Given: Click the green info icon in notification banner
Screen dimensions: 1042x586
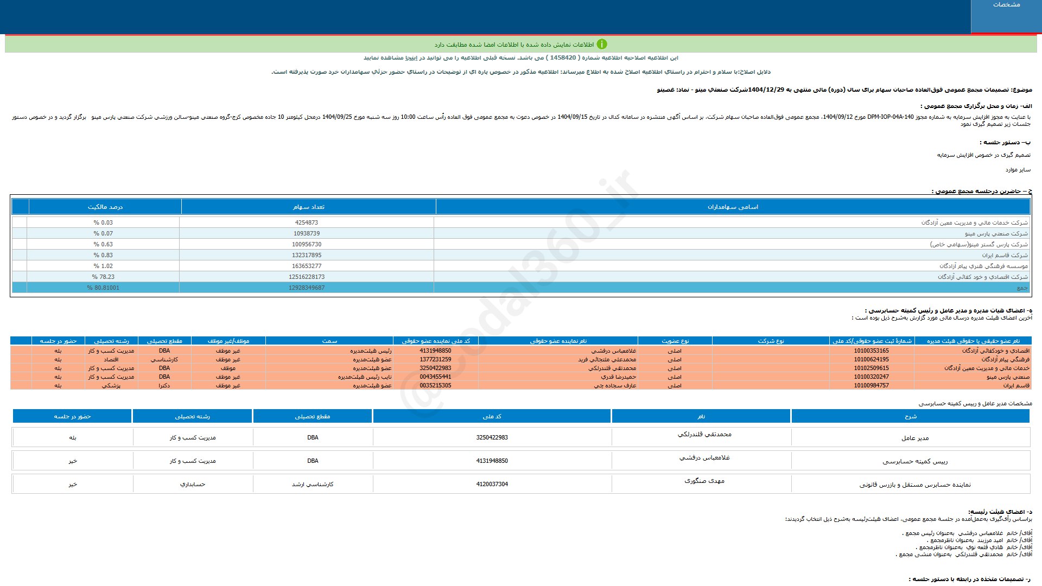Looking at the screenshot, I should [x=602, y=44].
